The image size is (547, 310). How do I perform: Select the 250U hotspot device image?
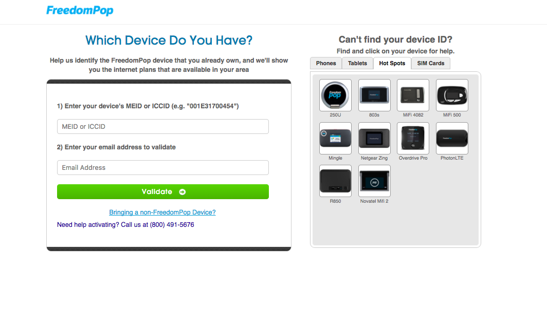(x=335, y=95)
